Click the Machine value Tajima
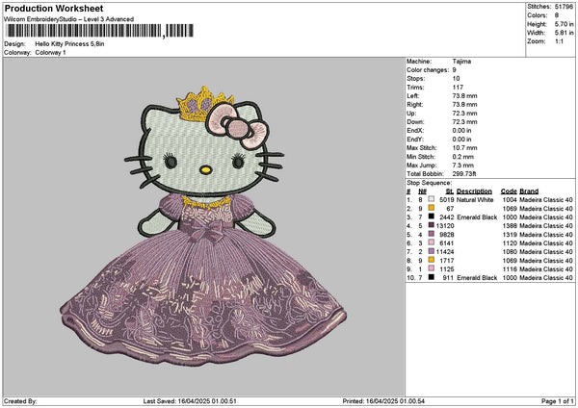578x408 pixels. (461, 62)
